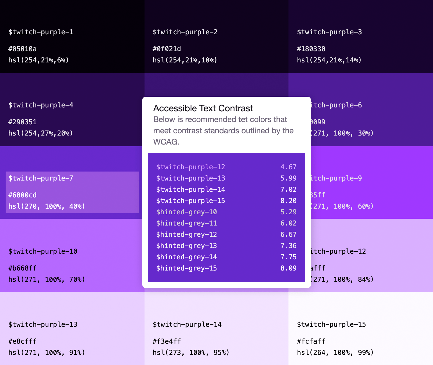
Task: Click hsl(254,21%,10%) value
Action: 185,60
